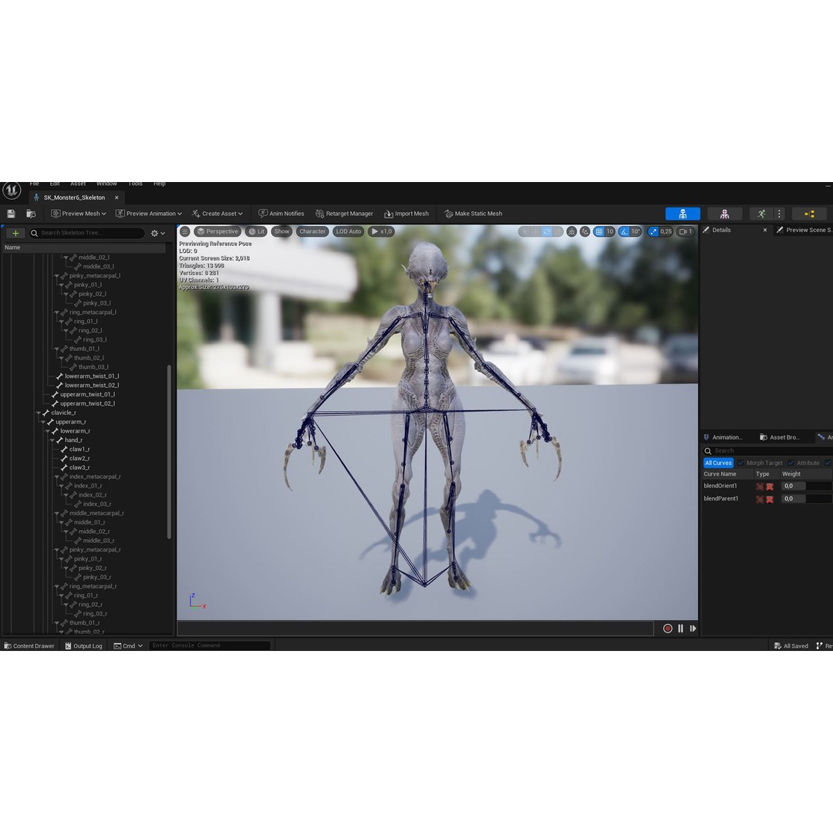Open the File menu
The image size is (833, 833).
(35, 184)
